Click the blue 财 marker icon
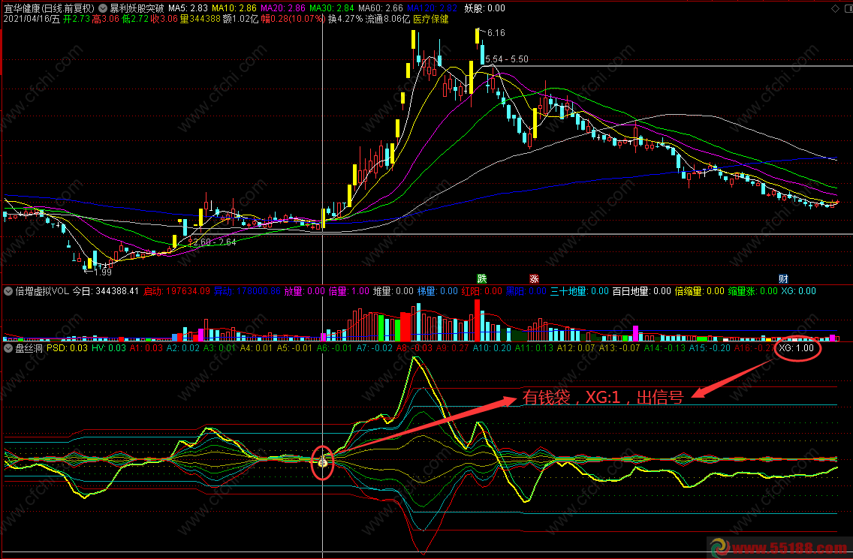 [783, 278]
